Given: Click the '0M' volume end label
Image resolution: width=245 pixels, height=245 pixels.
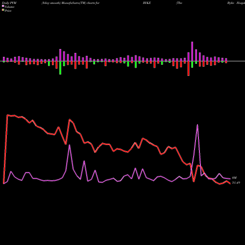Looking at the screenshot, I should [x=234, y=178].
